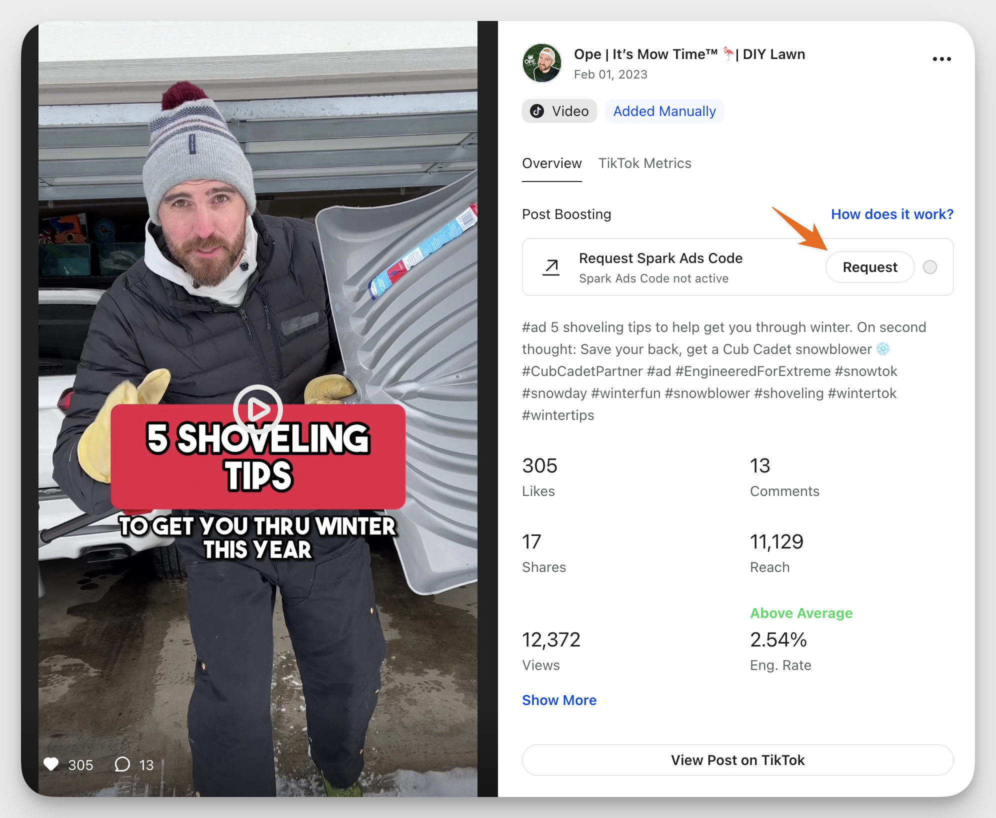Click the creator profile avatar
Viewport: 996px width, 818px height.
coord(542,63)
